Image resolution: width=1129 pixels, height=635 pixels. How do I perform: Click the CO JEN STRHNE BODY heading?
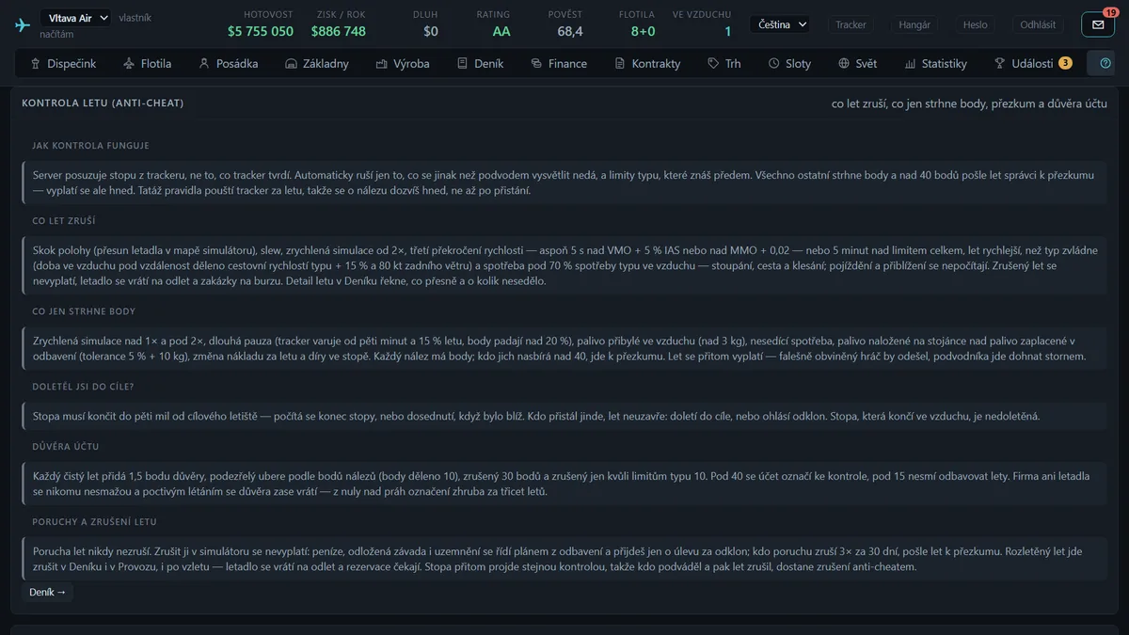[x=84, y=311]
